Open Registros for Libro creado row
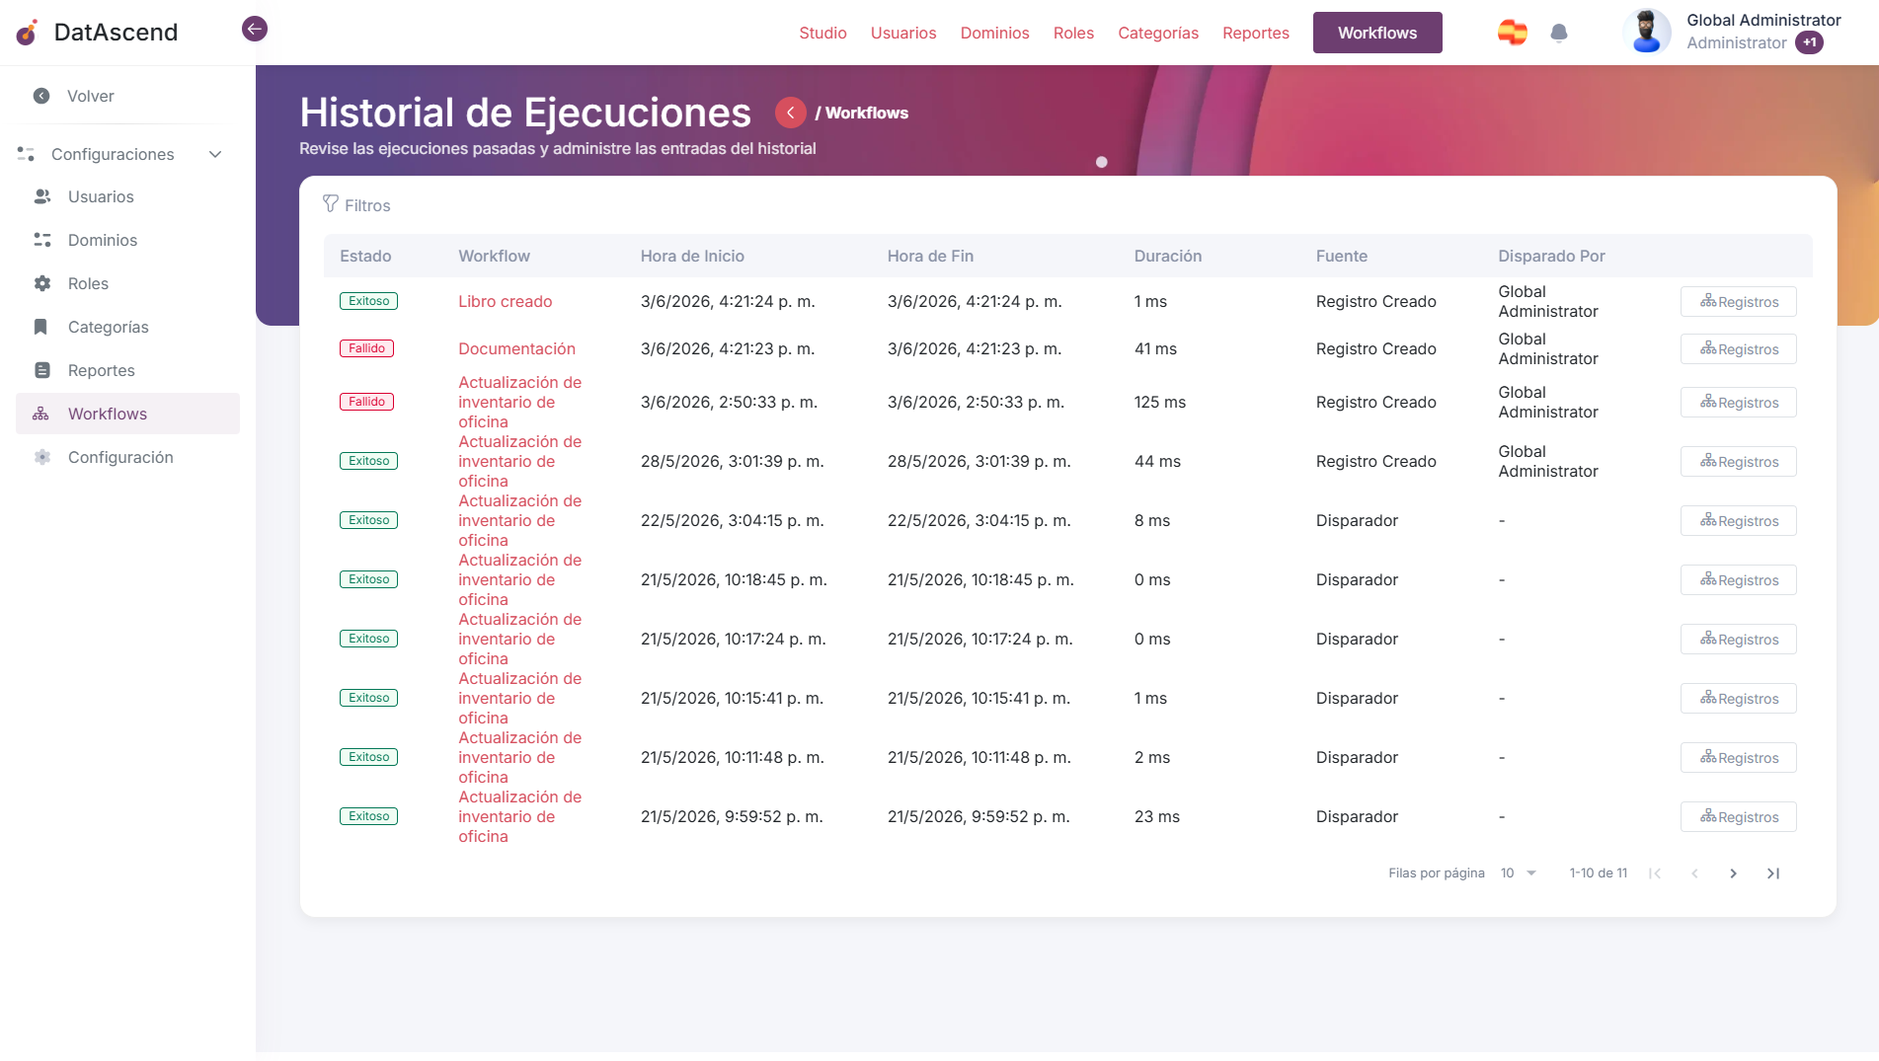The image size is (1879, 1061). tap(1738, 301)
